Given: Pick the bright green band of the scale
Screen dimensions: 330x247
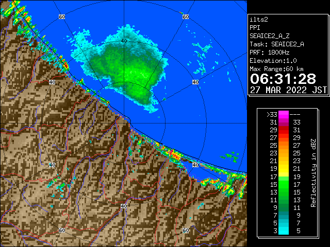Looking at the screenshot, I should (284, 184).
